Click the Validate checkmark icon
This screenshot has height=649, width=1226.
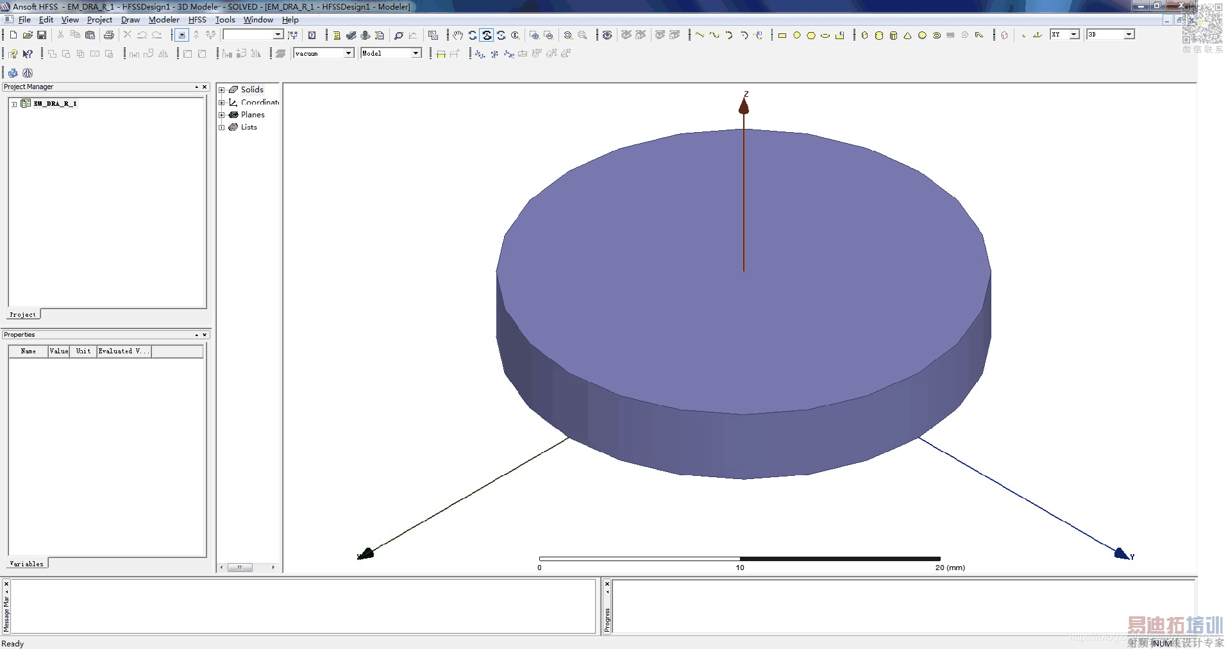pos(351,35)
